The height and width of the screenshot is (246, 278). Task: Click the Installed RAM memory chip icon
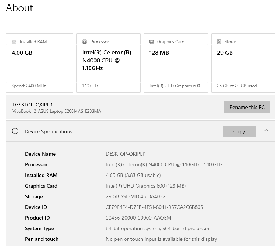tap(14, 42)
